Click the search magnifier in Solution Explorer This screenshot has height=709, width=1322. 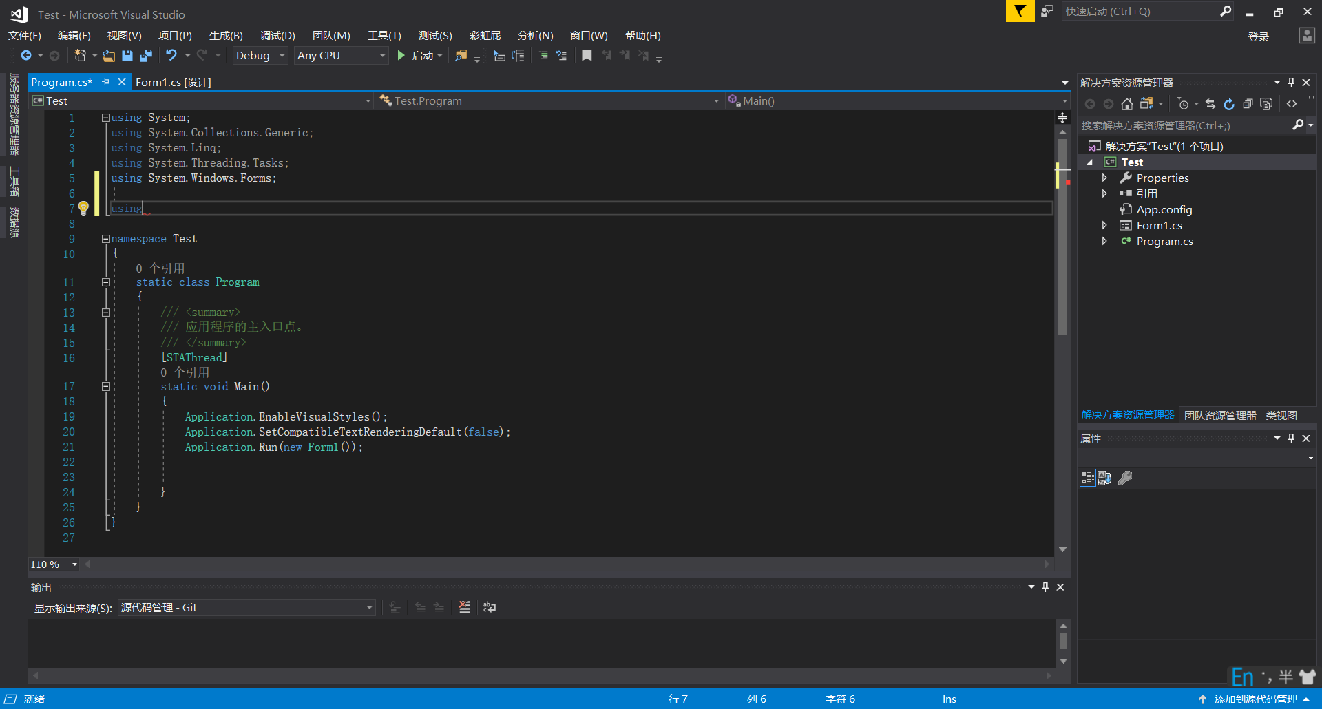point(1298,125)
